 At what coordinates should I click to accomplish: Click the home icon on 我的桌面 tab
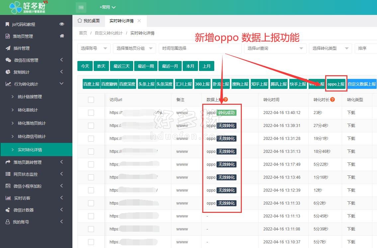80,21
